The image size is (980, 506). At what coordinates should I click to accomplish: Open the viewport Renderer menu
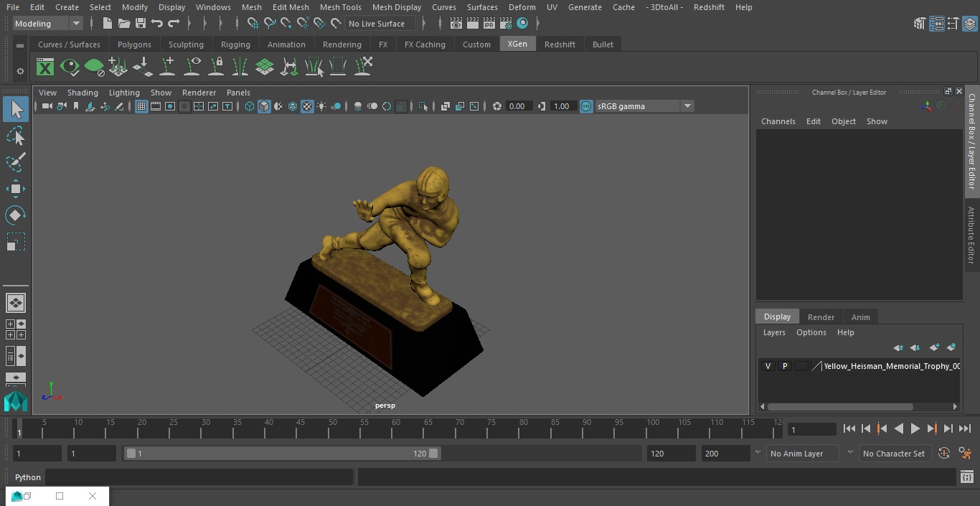tap(199, 93)
